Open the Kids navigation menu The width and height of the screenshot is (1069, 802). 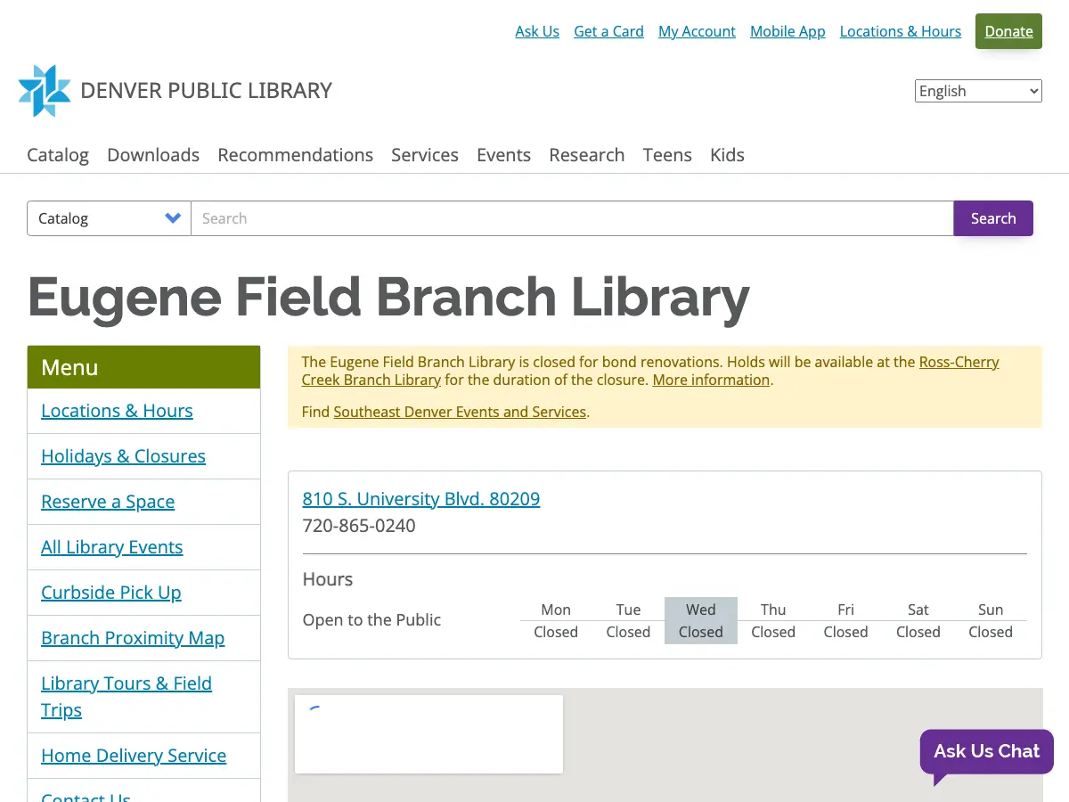727,155
